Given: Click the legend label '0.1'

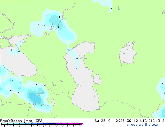Looking at the screenshot, I should [x=3, y=126].
